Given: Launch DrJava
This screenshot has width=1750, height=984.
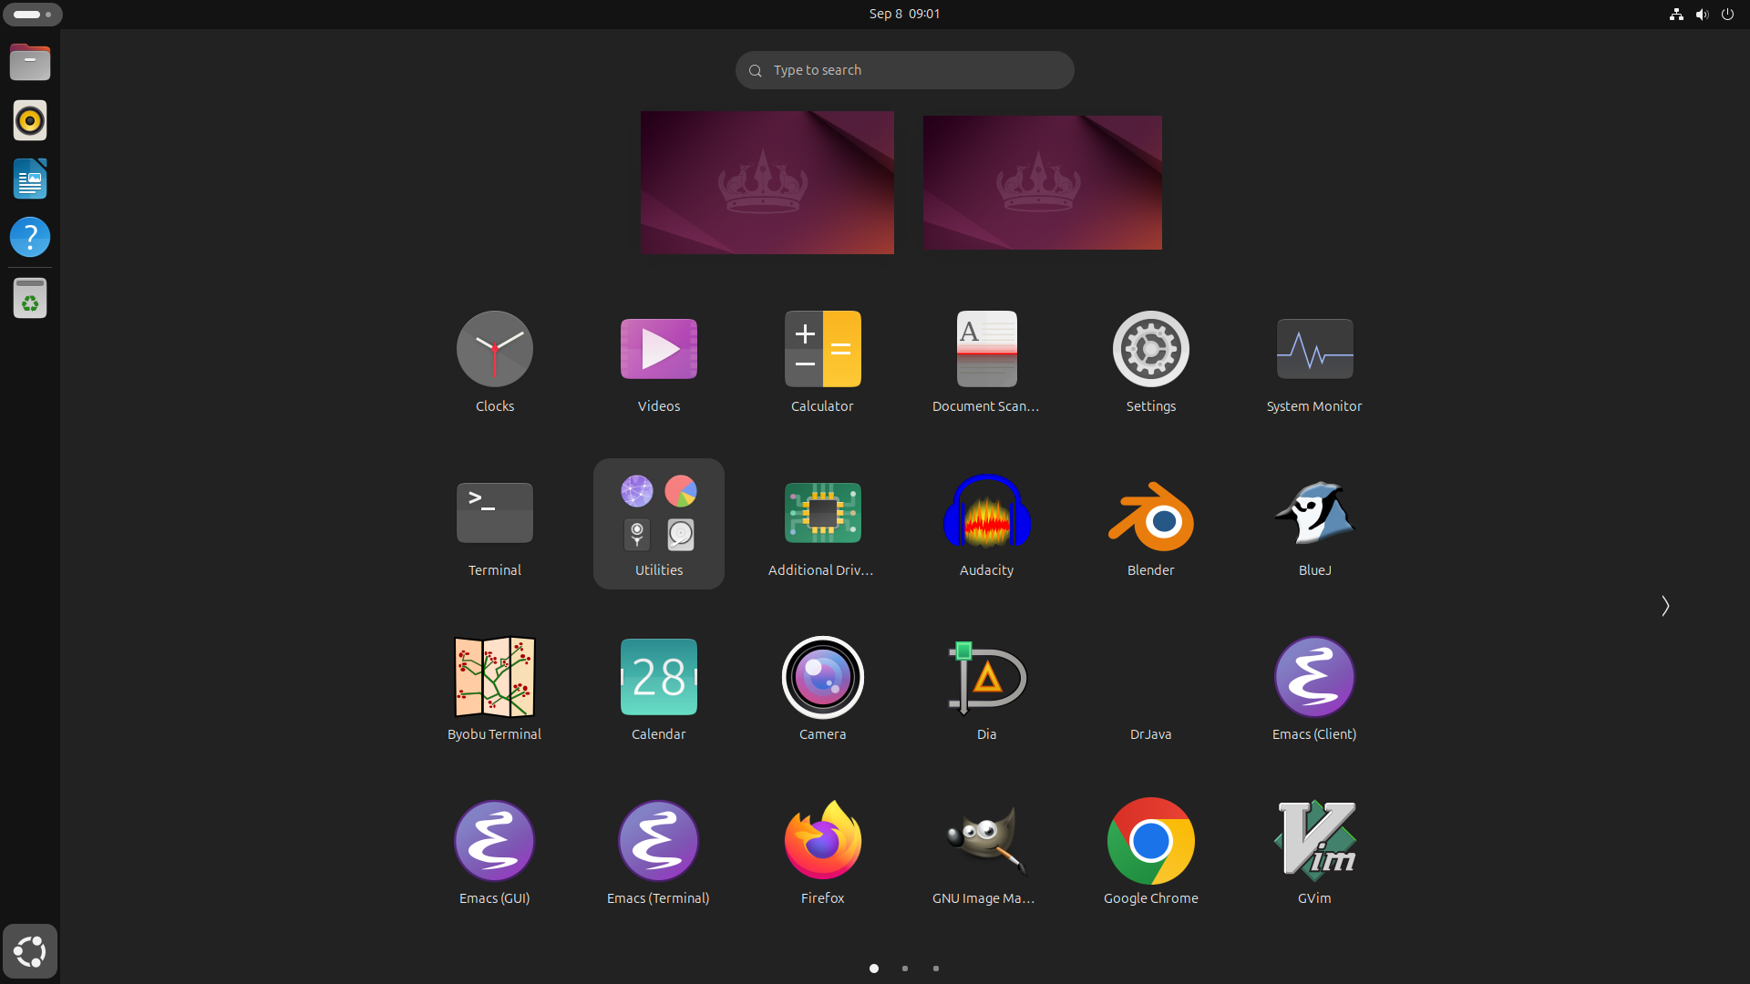Looking at the screenshot, I should tap(1150, 689).
